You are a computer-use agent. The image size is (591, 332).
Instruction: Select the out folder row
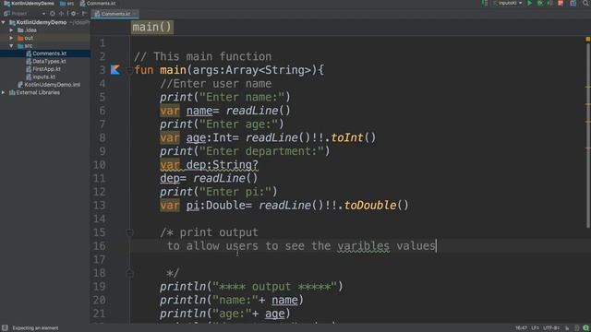click(x=45, y=38)
